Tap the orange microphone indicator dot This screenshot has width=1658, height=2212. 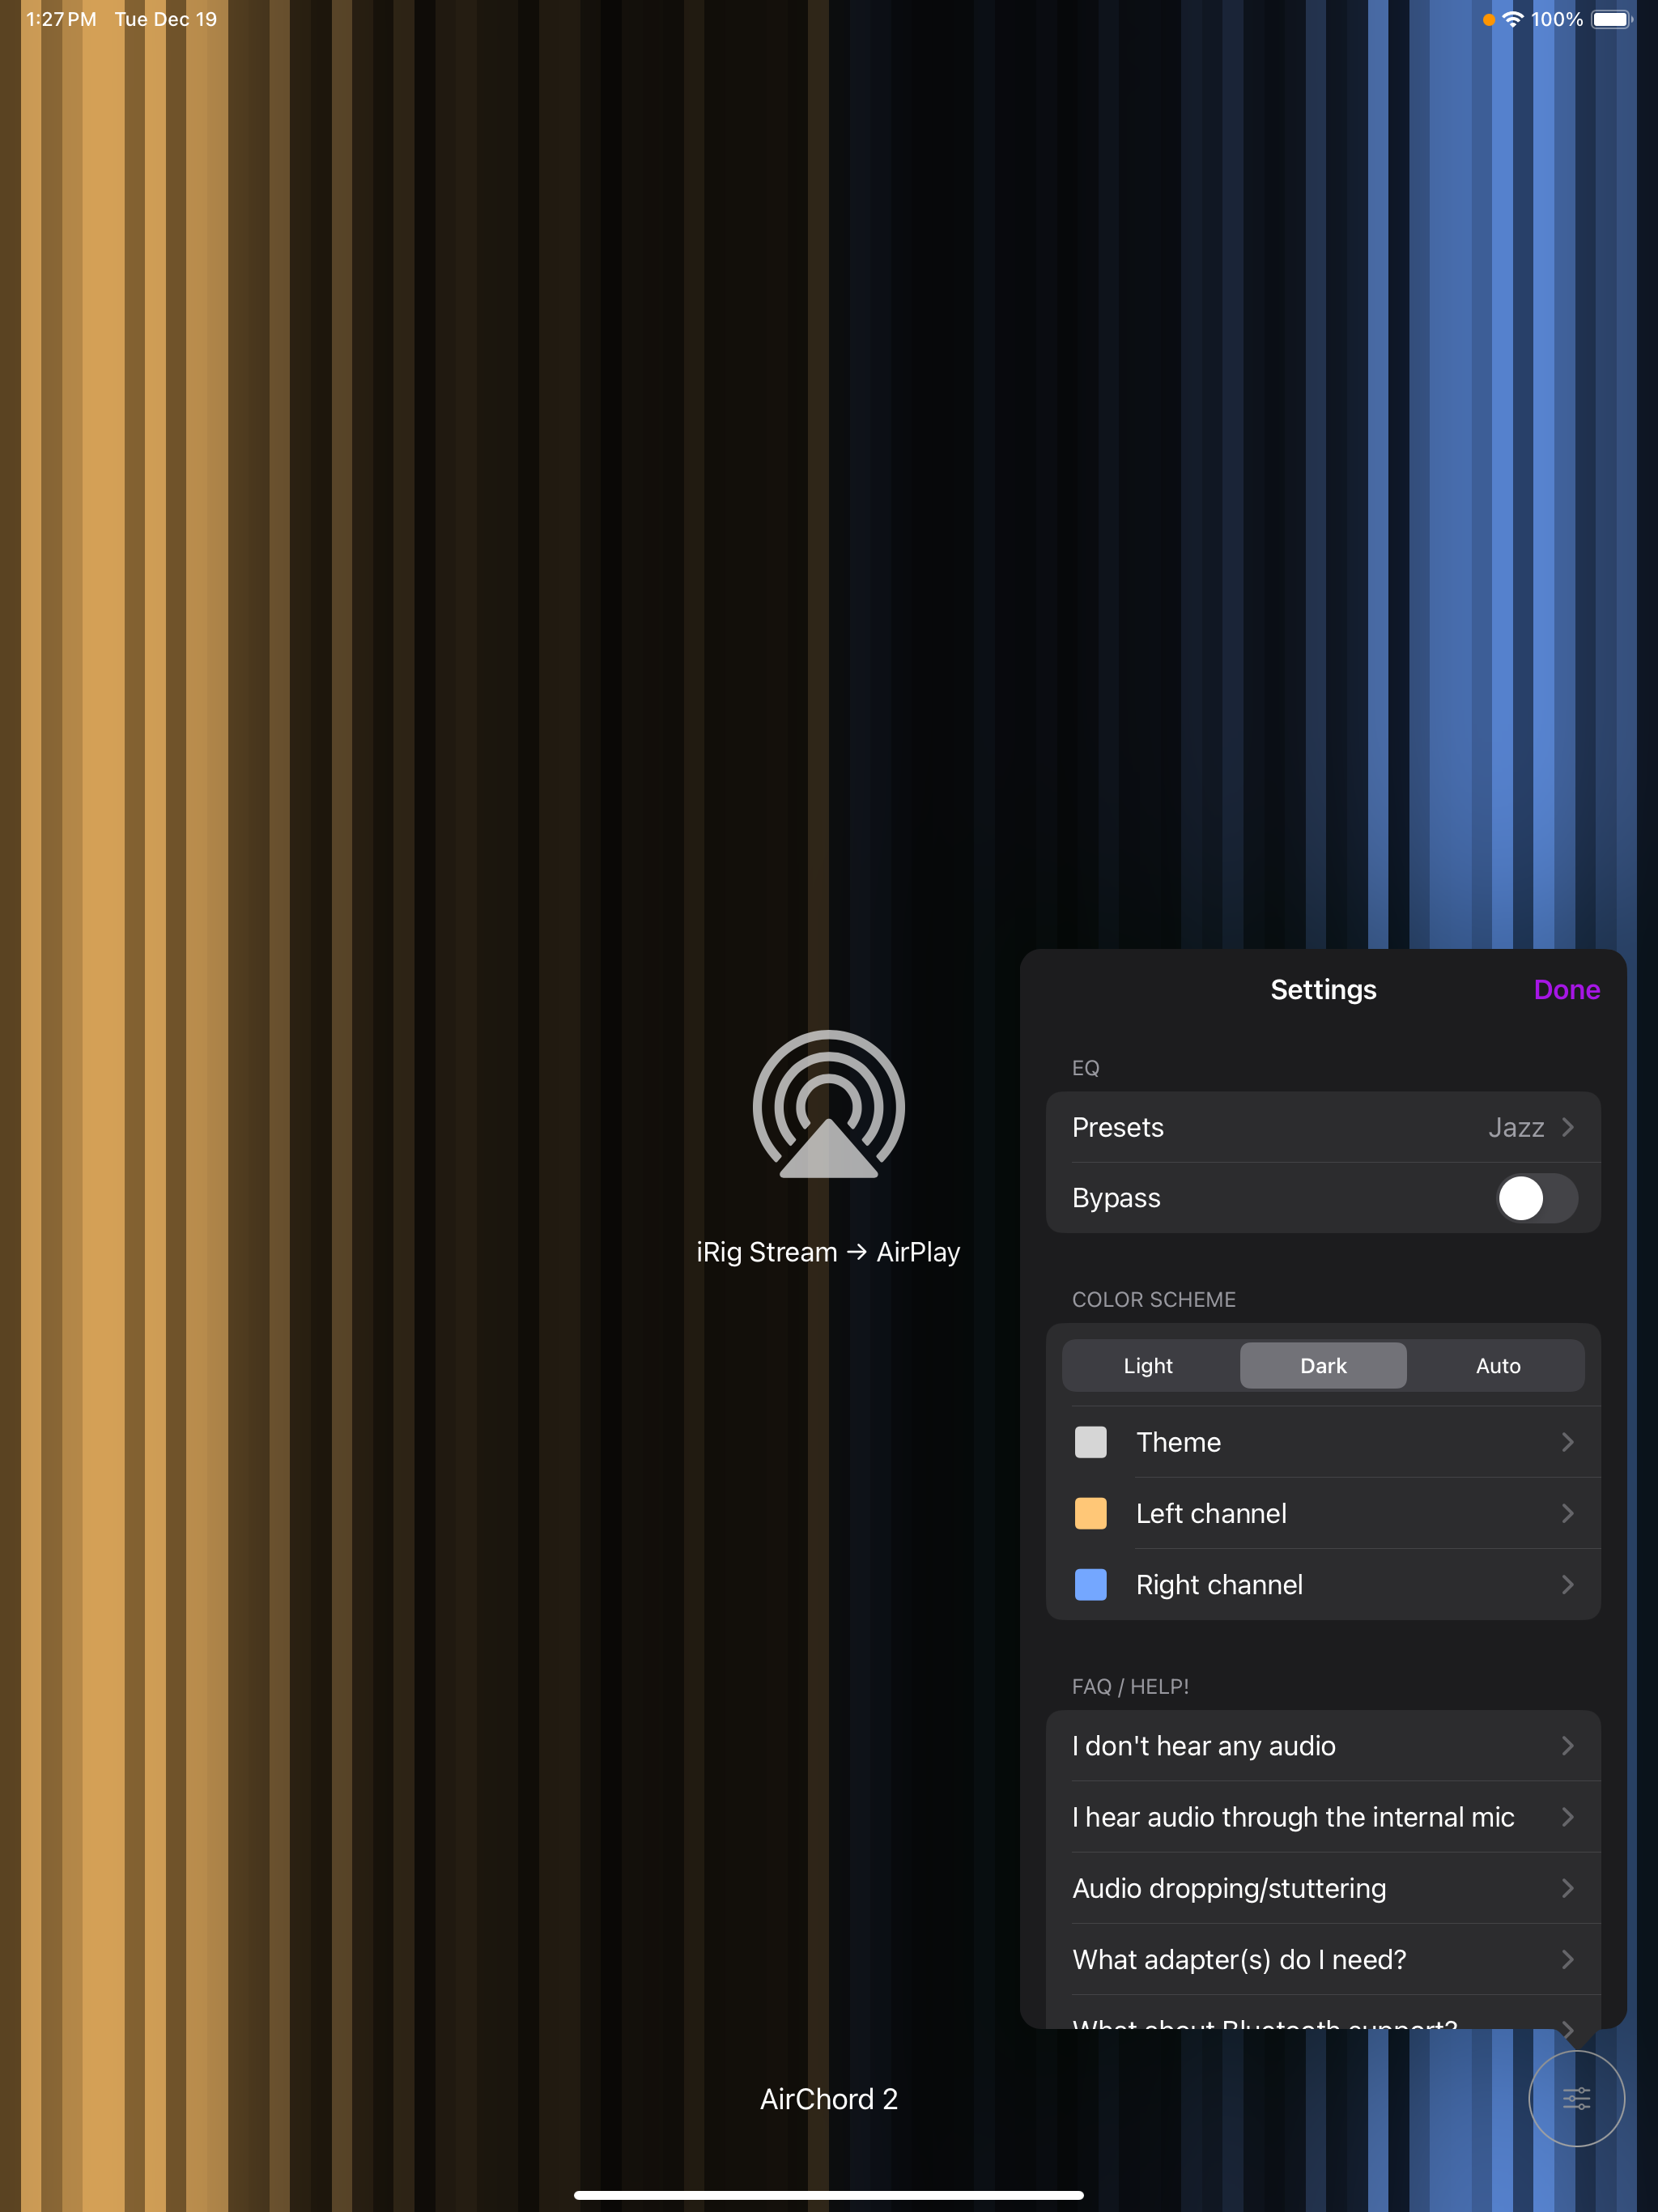point(1488,19)
